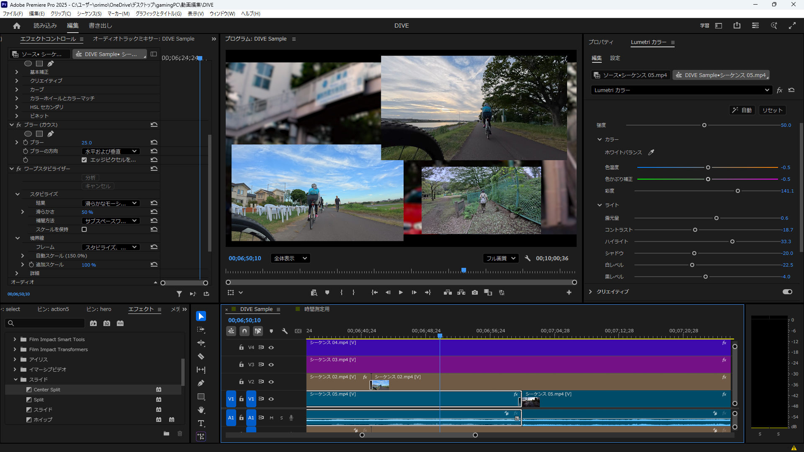Open the フル画質 playback quality dropdown
Screen dimensions: 804x452
click(x=500, y=258)
